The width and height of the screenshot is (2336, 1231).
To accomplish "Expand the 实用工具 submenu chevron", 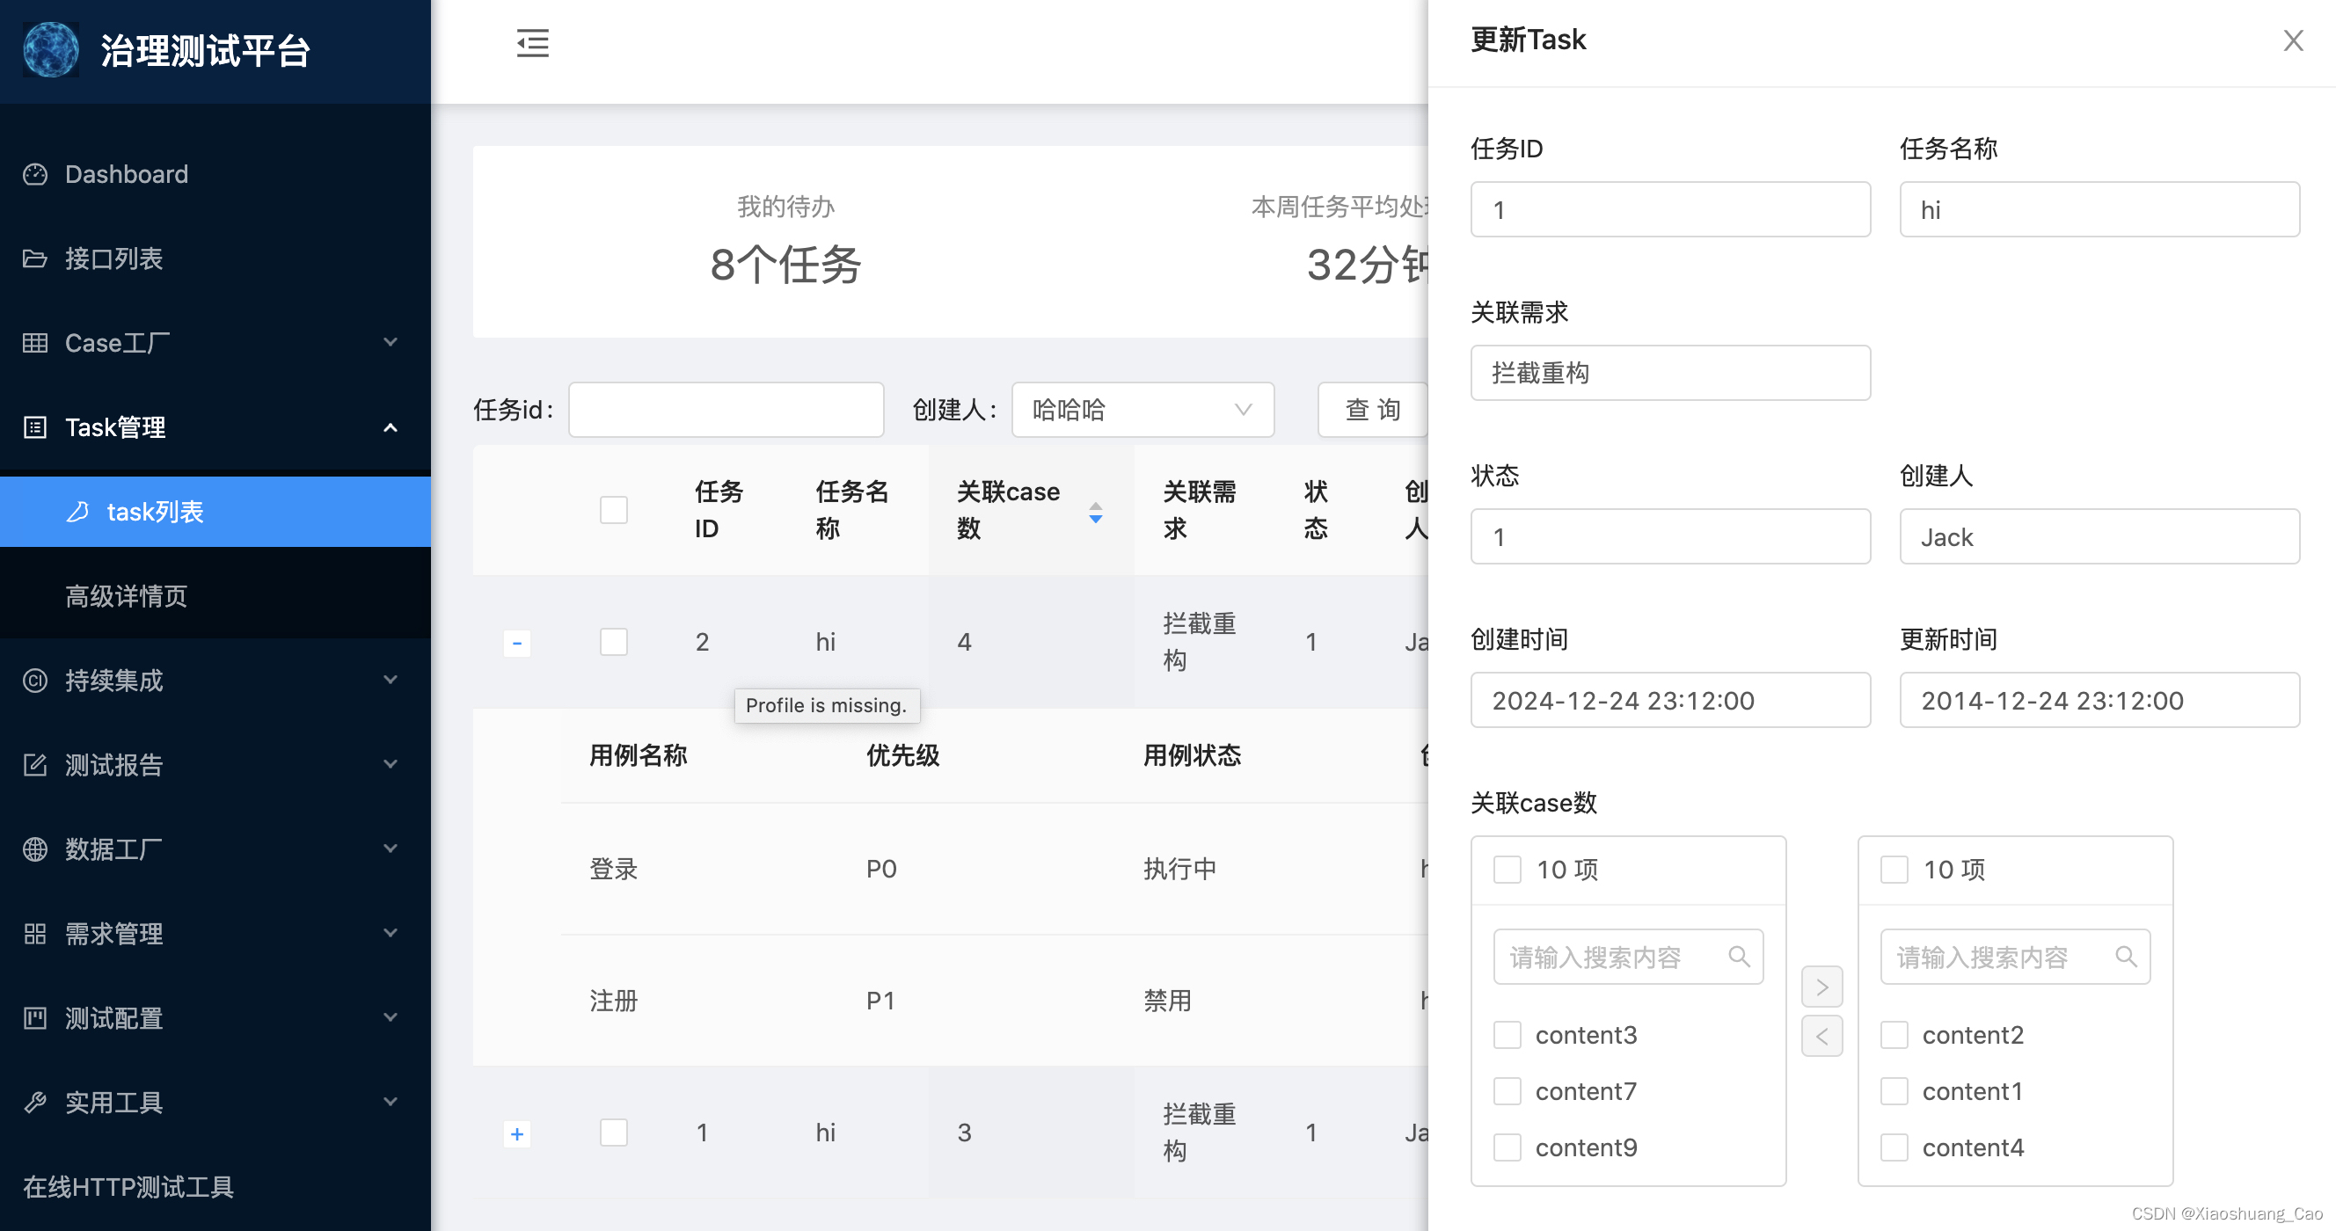I will (x=391, y=1102).
